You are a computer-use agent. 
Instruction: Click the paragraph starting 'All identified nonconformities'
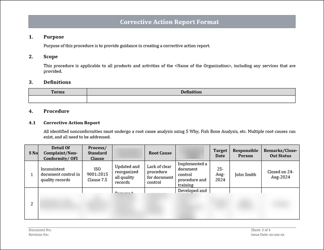[169, 134]
